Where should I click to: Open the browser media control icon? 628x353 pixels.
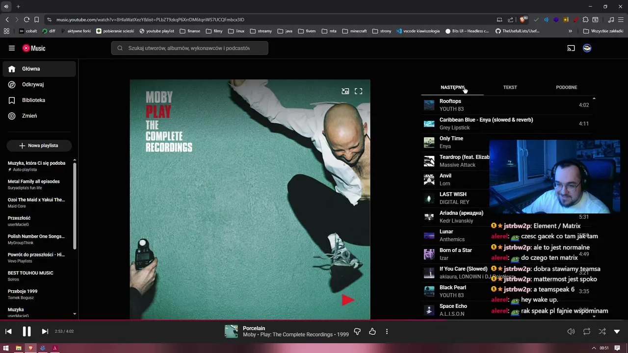pos(611,20)
